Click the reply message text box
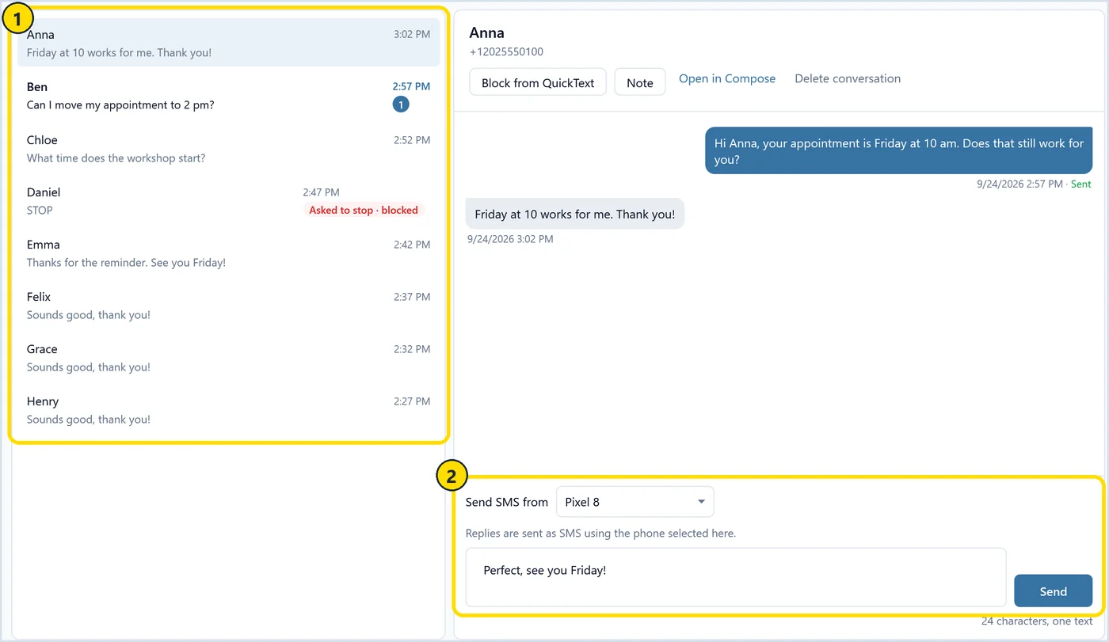The width and height of the screenshot is (1109, 642). pyautogui.click(x=736, y=577)
